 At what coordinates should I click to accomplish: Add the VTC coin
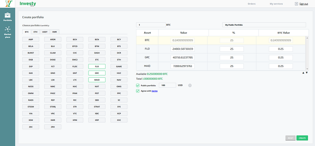pos(75,113)
